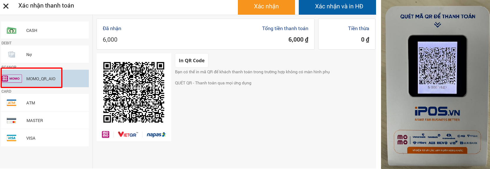Choose CASH payment method
Viewport: 490px width, 169px height.
coord(32,31)
